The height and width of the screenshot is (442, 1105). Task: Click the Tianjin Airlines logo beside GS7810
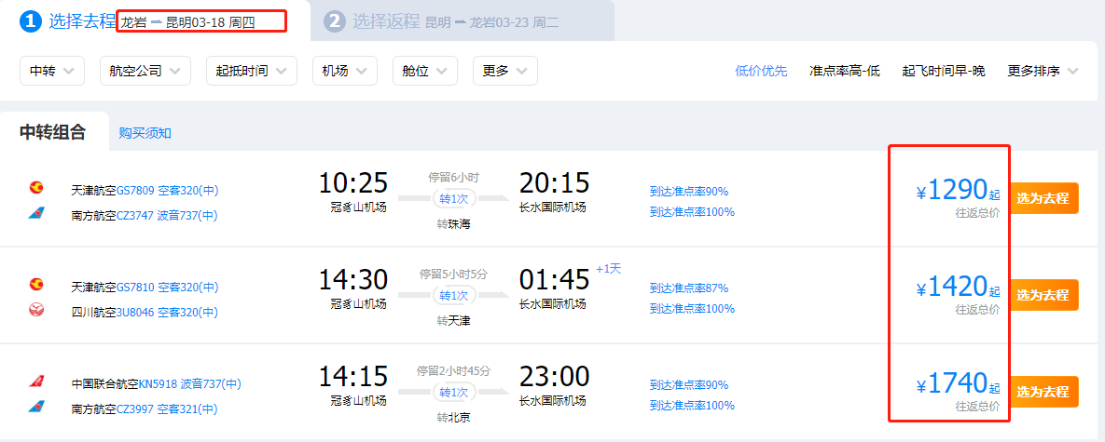tap(35, 285)
